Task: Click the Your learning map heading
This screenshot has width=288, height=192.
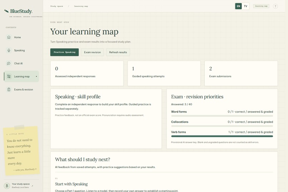Action: pyautogui.click(x=84, y=31)
